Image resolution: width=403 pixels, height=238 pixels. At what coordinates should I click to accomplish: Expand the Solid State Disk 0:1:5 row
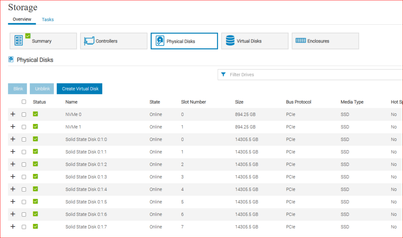point(13,201)
